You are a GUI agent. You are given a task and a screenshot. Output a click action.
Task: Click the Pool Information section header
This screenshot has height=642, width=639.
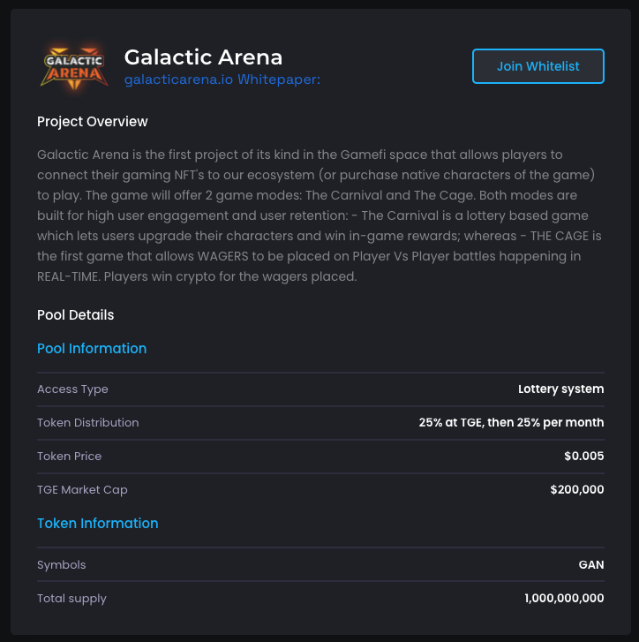click(92, 348)
